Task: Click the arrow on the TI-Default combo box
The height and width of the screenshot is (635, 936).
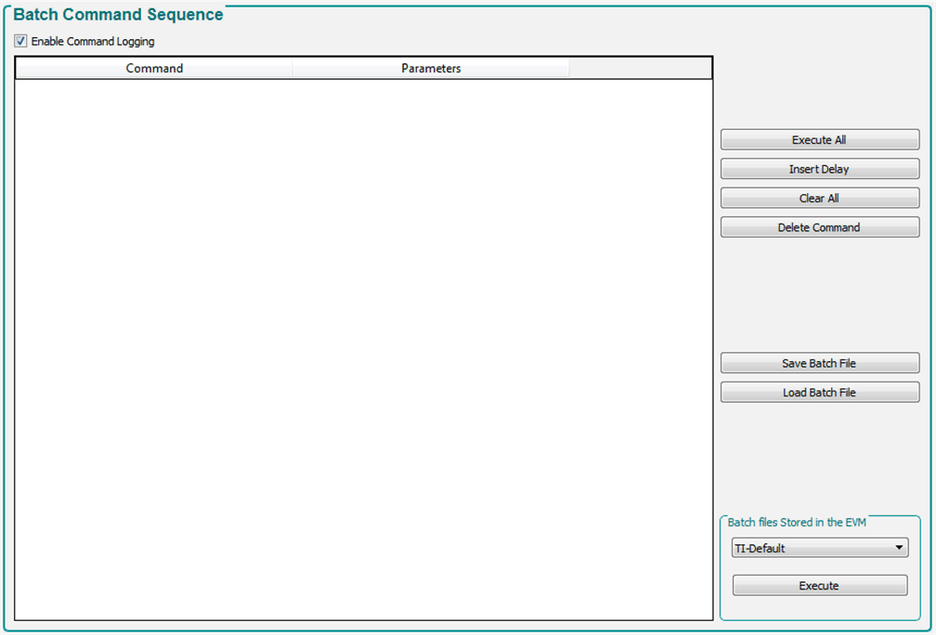Action: [x=899, y=549]
